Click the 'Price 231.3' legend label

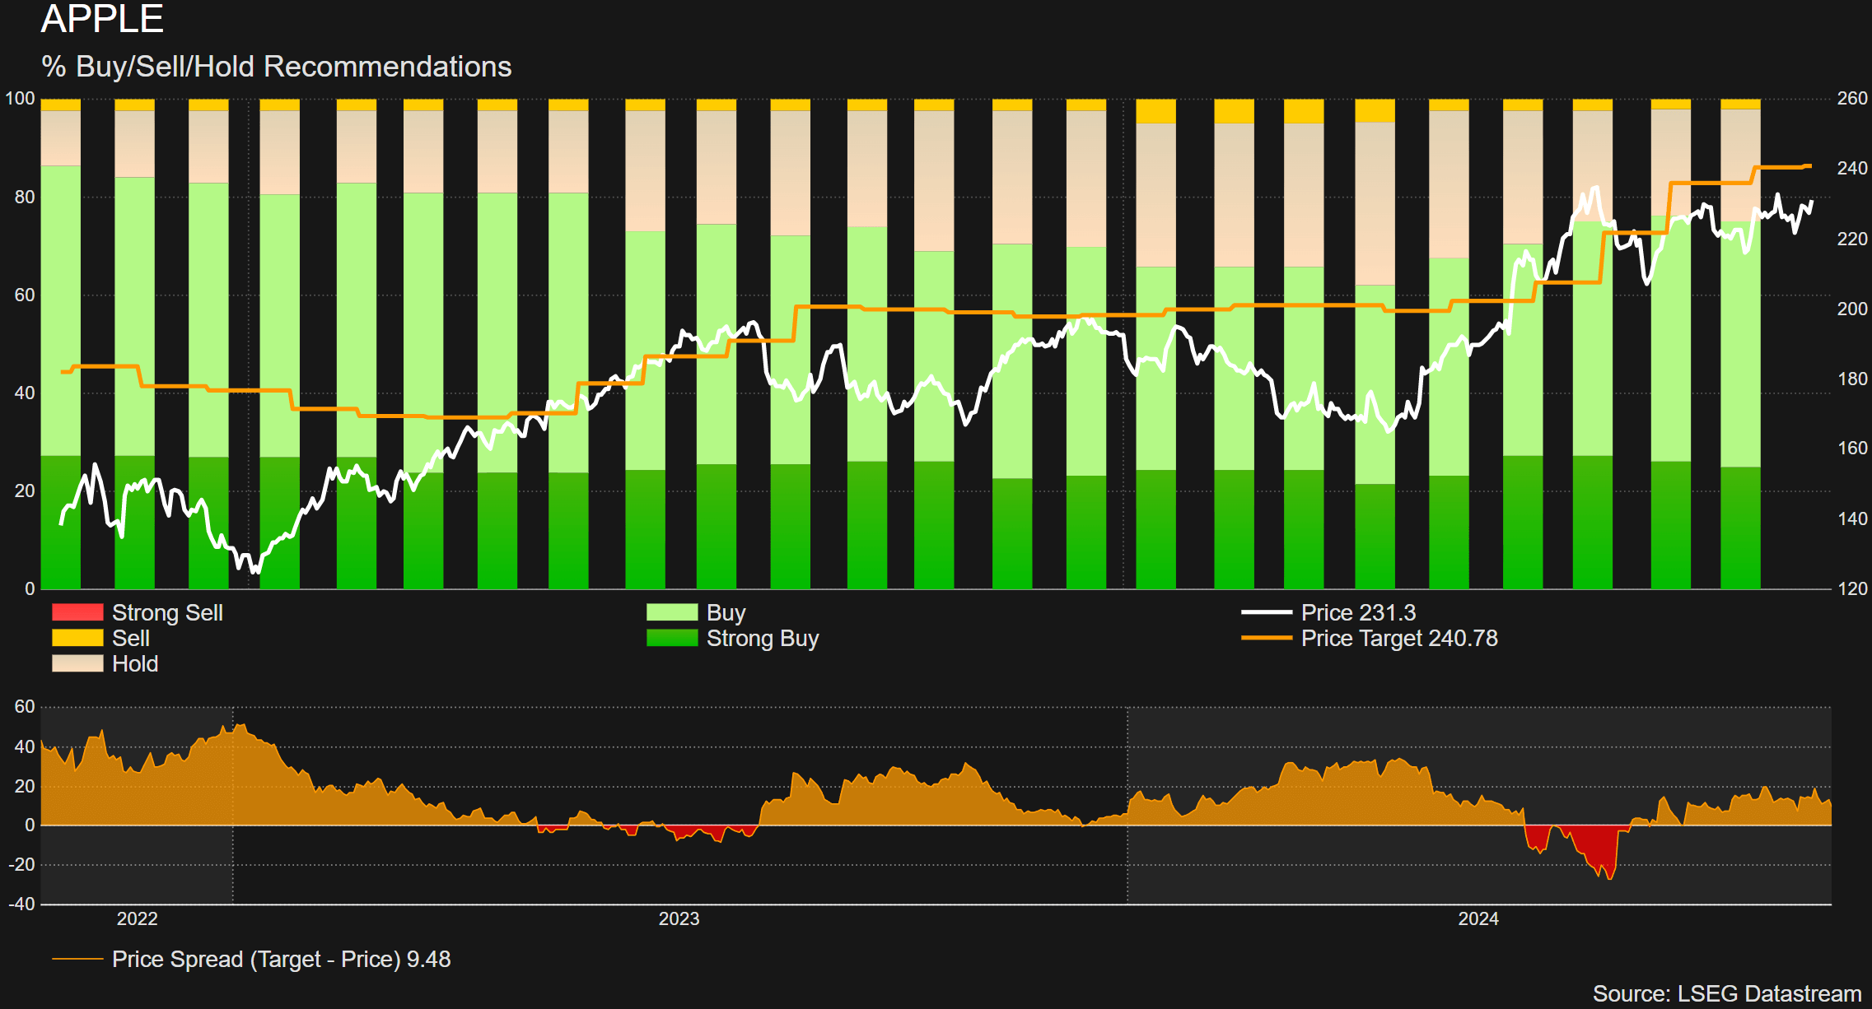(x=1358, y=613)
